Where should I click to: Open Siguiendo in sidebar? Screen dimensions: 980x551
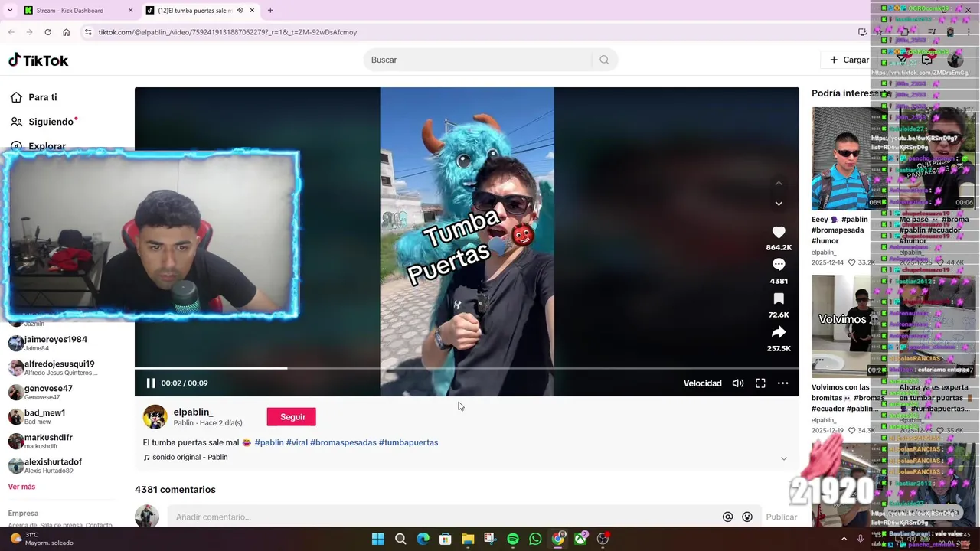[43, 122]
